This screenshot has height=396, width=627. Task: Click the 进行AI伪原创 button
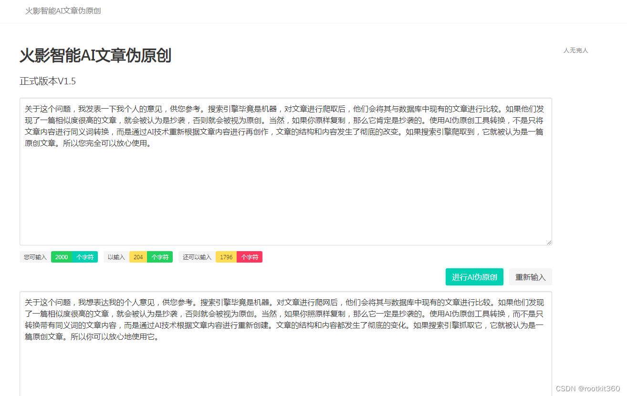(474, 277)
